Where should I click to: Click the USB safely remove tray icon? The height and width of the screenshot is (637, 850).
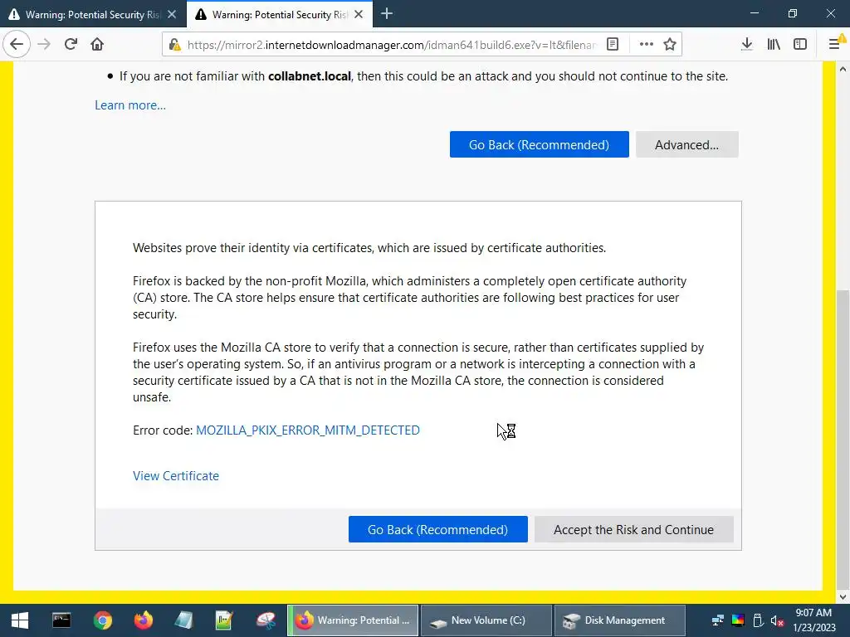point(759,620)
